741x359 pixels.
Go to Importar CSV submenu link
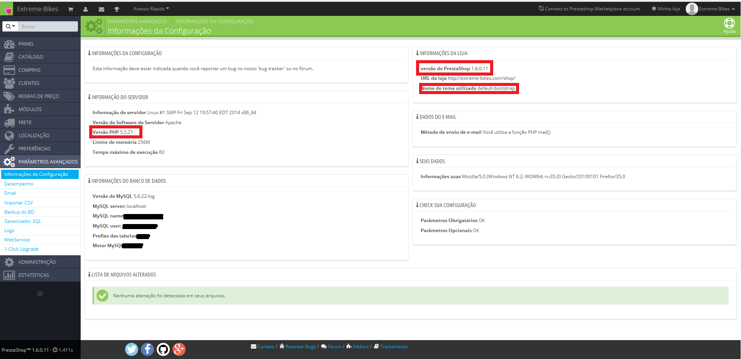[x=19, y=203]
